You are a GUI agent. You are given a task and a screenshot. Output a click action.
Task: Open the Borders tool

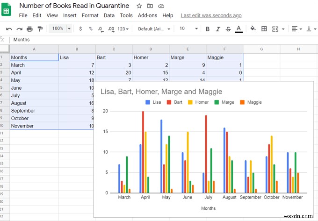point(264,29)
